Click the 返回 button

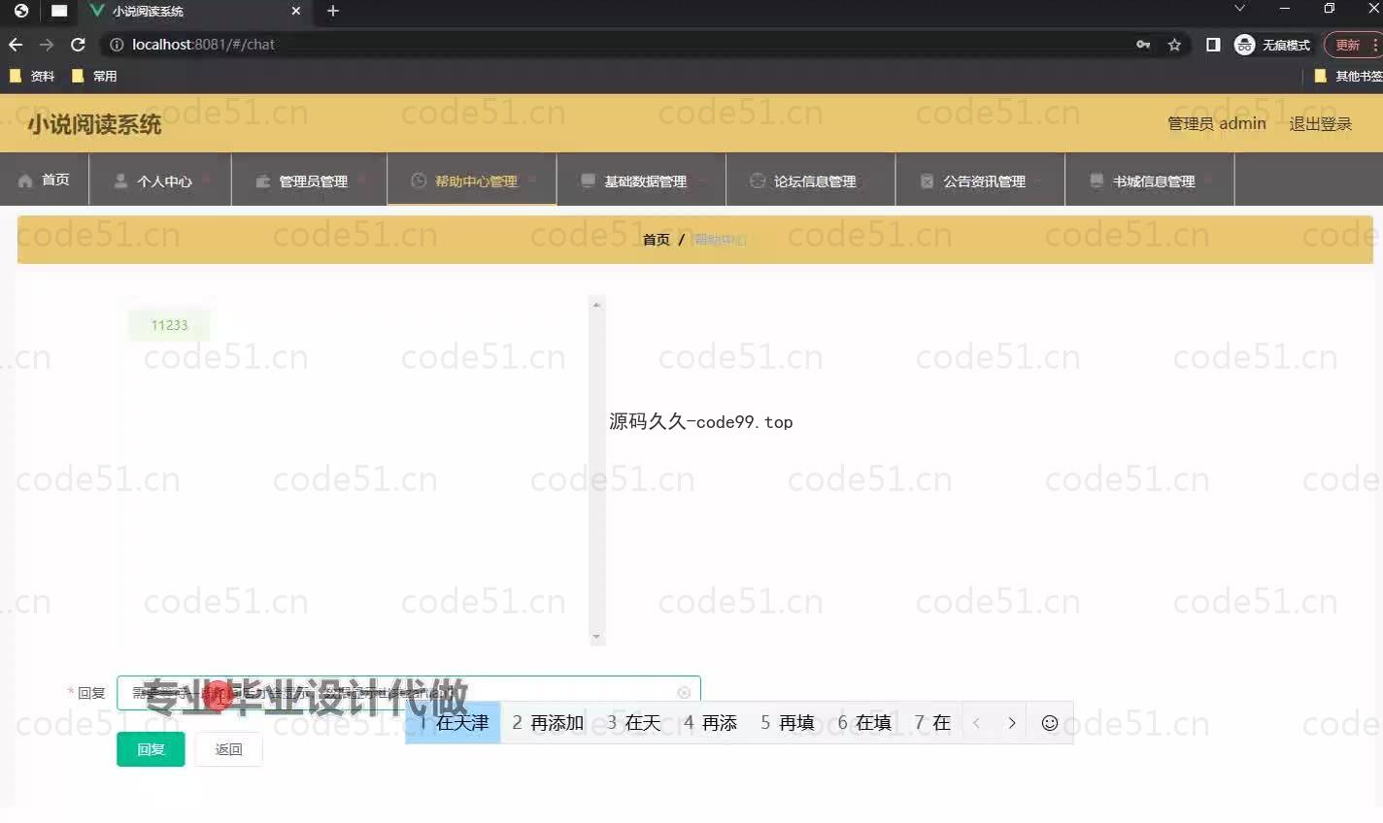pyautogui.click(x=228, y=749)
